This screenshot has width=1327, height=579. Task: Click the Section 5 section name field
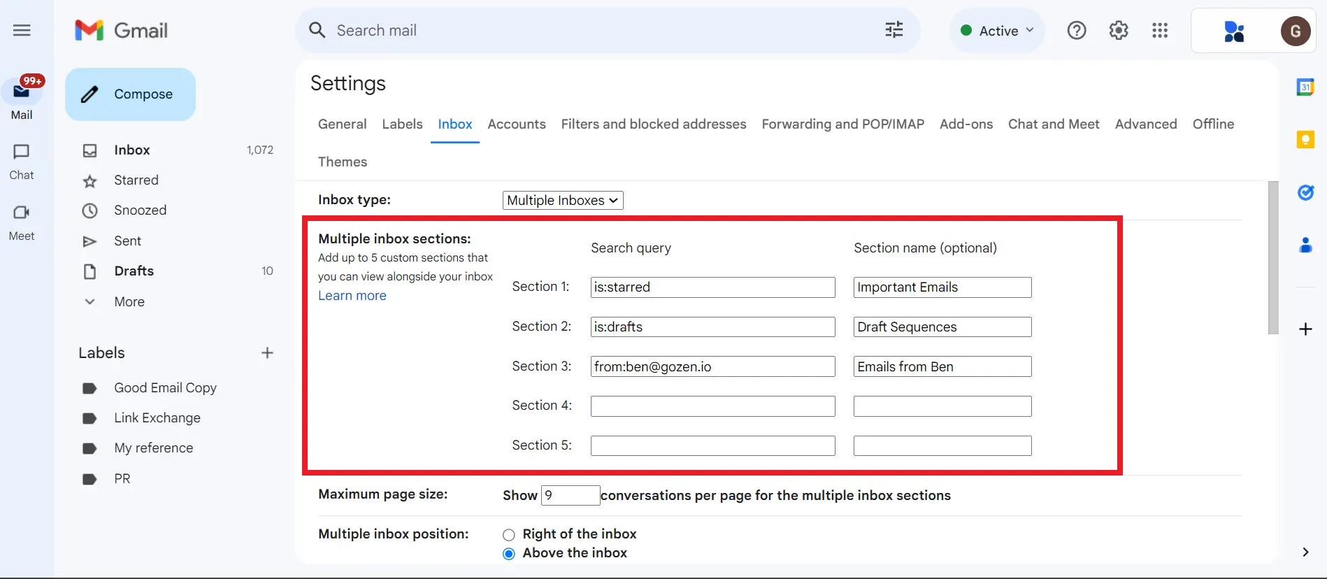click(942, 445)
